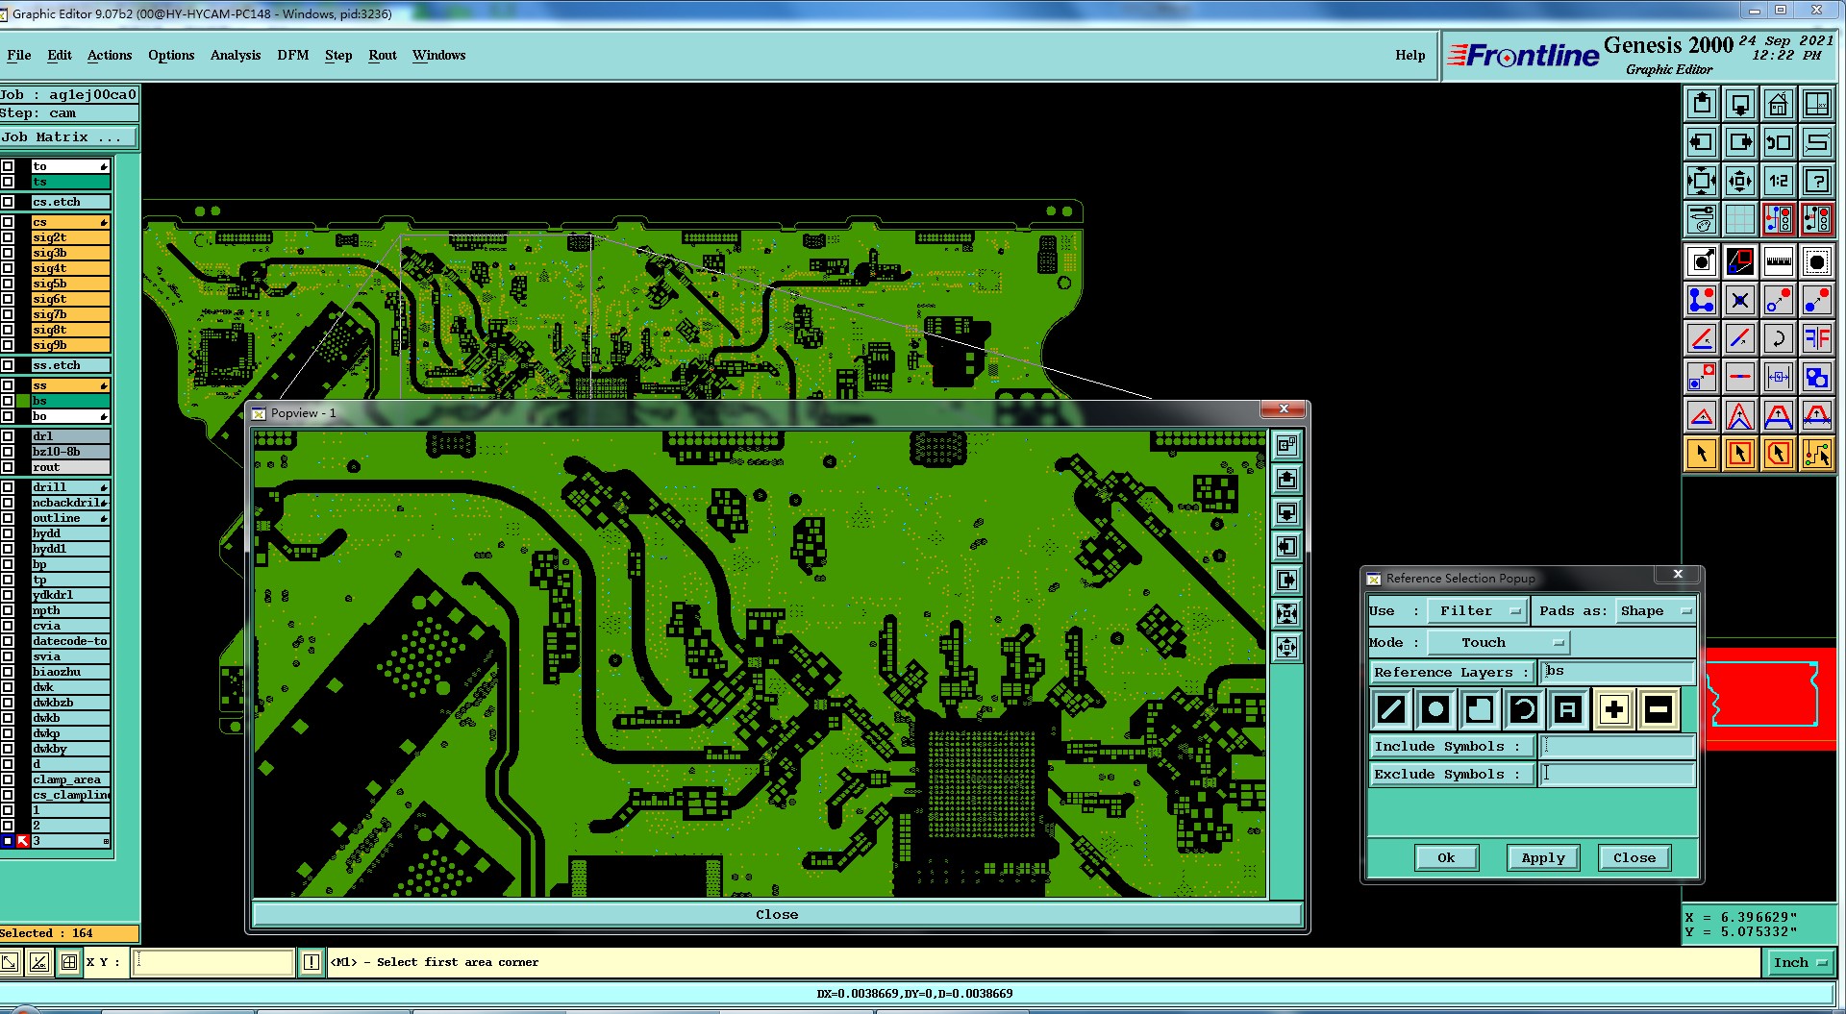
Task: Click the polygon select arrow tool
Action: click(x=1779, y=454)
